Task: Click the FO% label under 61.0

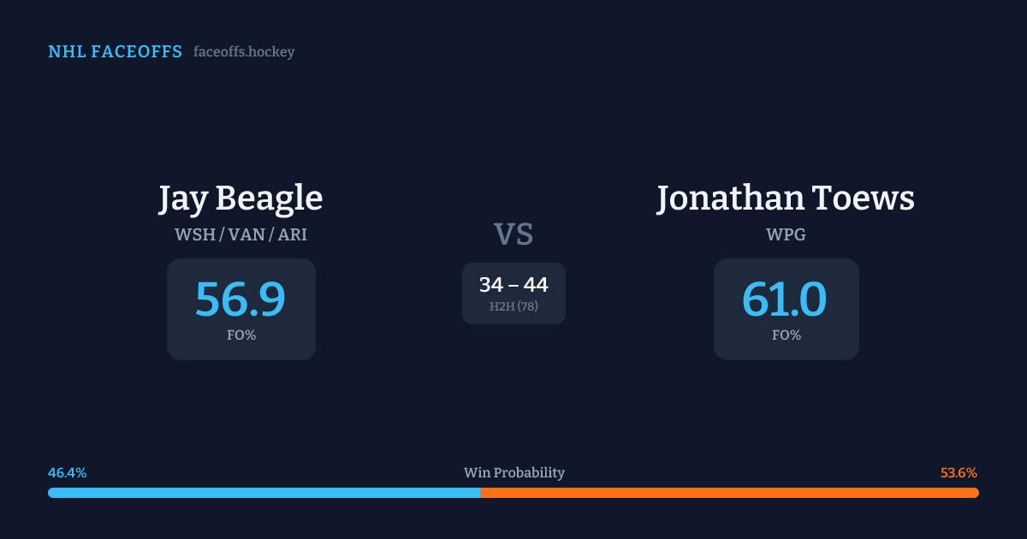Action: coord(787,335)
